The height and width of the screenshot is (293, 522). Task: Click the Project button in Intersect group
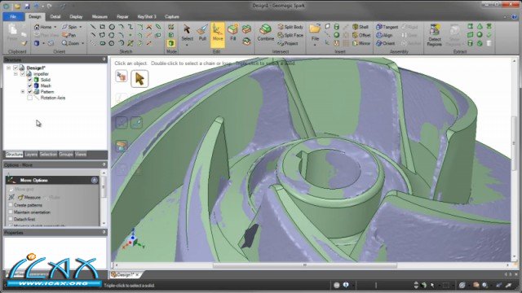click(x=288, y=43)
